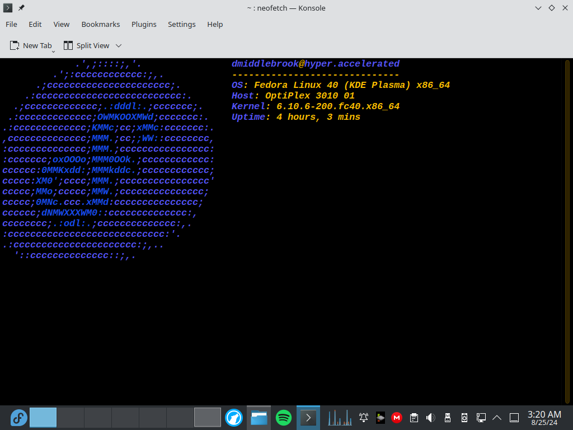
Task: Launch the blue wolf browser icon in taskbar
Action: pyautogui.click(x=234, y=417)
